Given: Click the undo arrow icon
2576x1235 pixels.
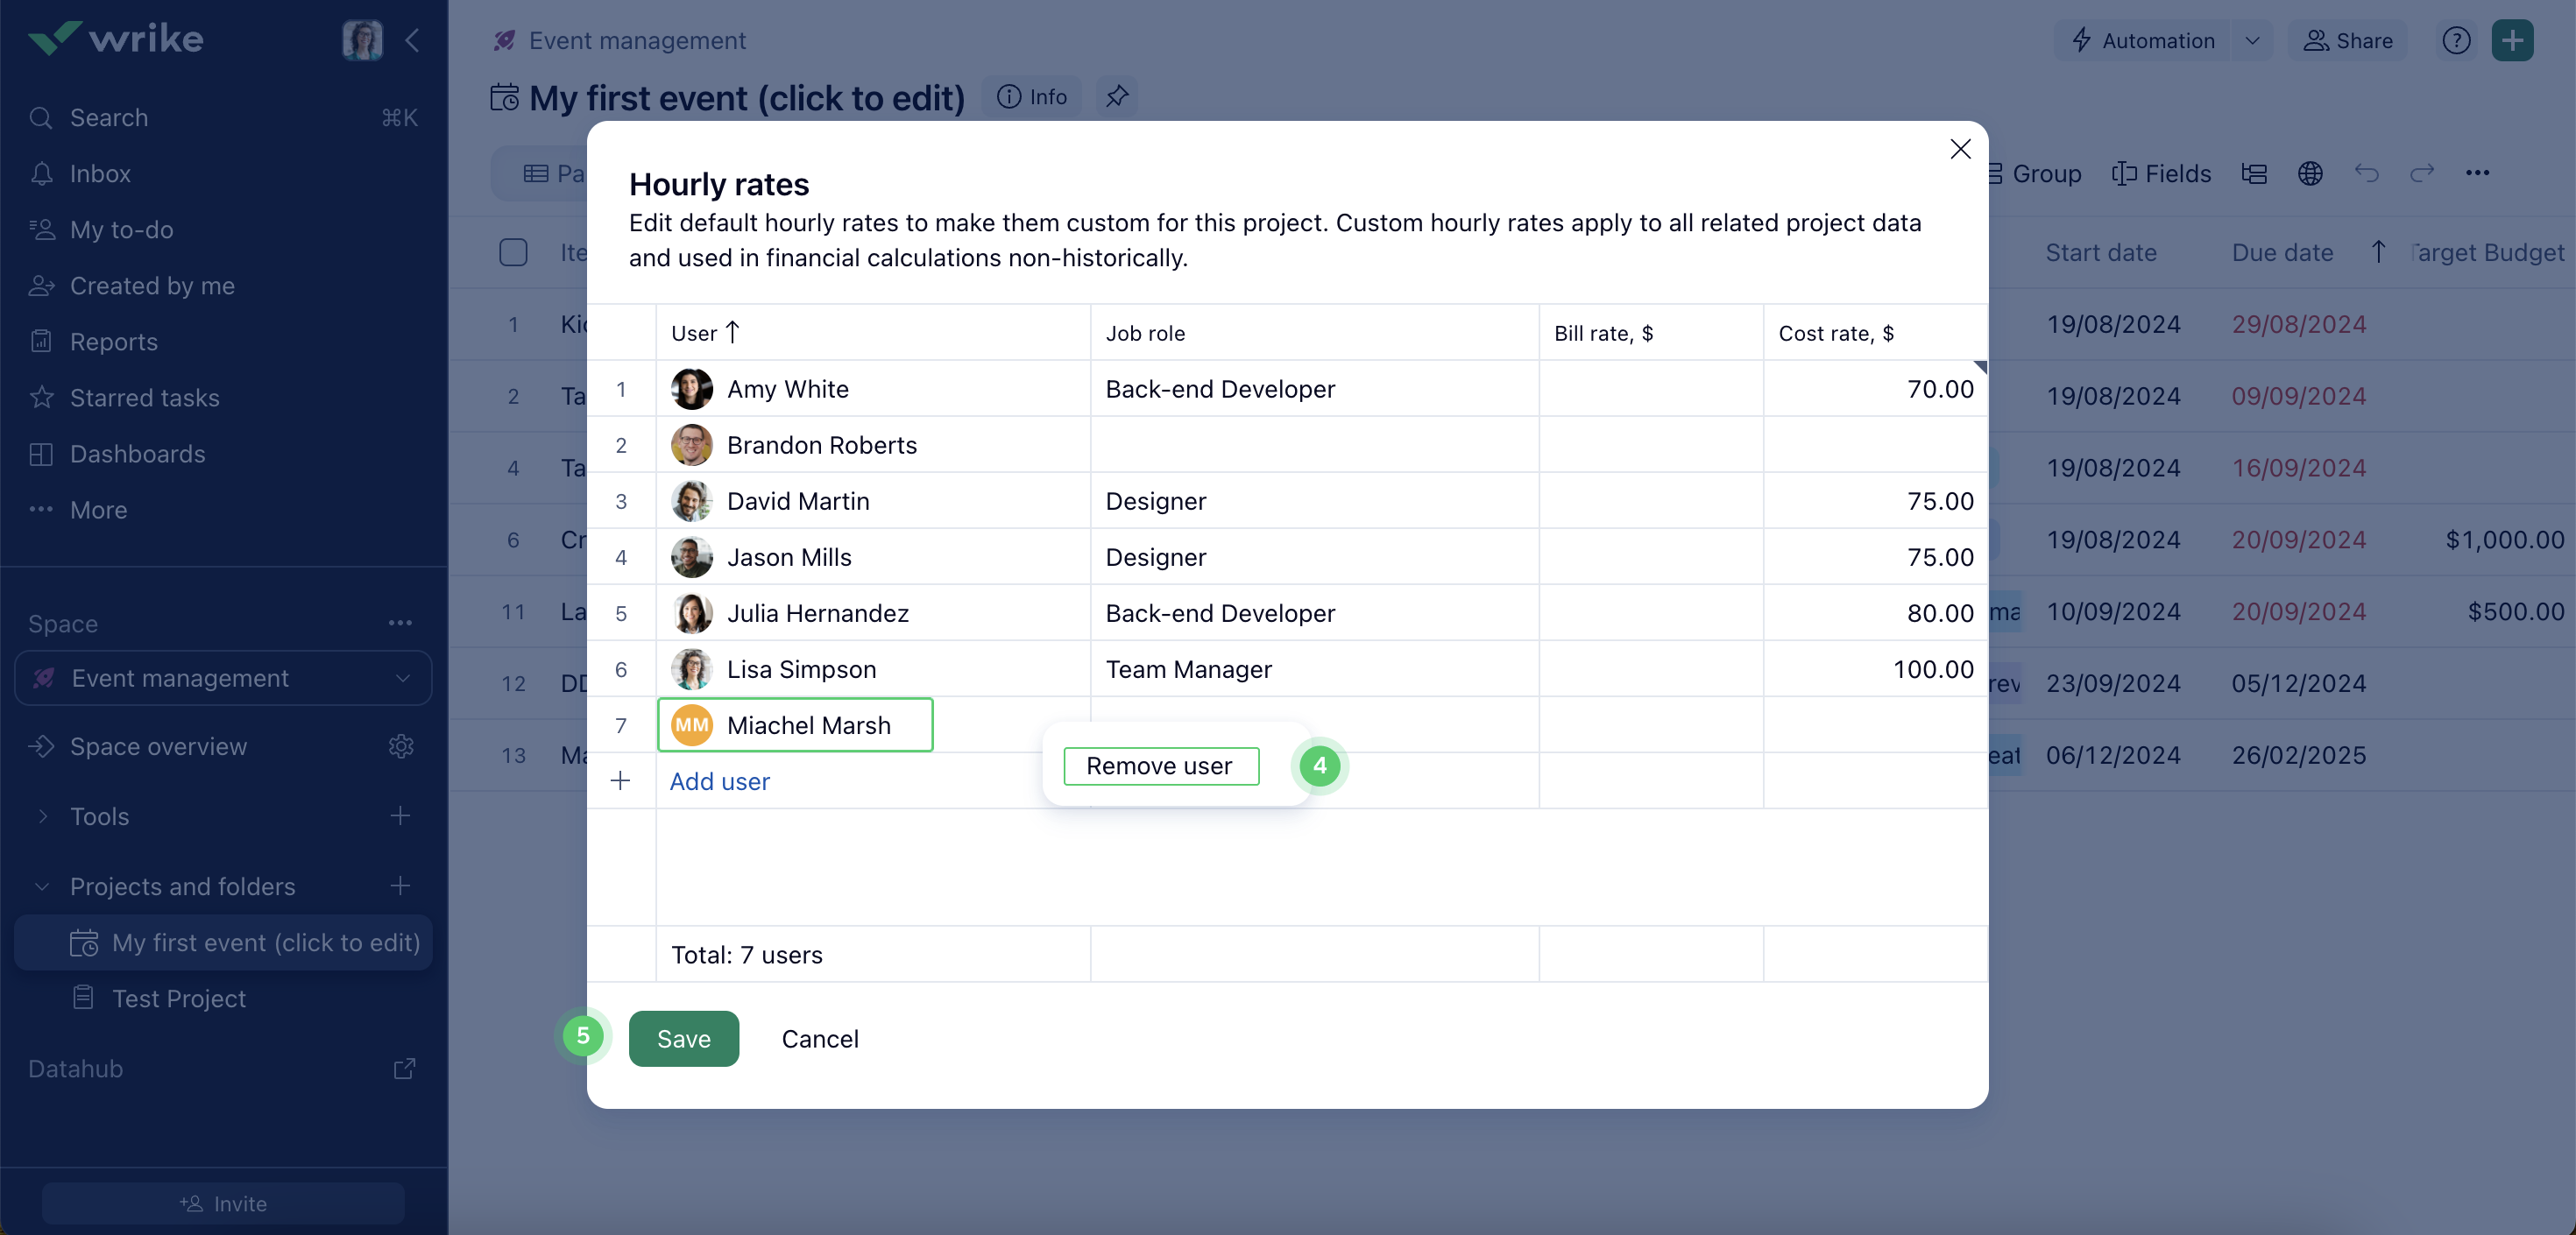Looking at the screenshot, I should point(2366,173).
